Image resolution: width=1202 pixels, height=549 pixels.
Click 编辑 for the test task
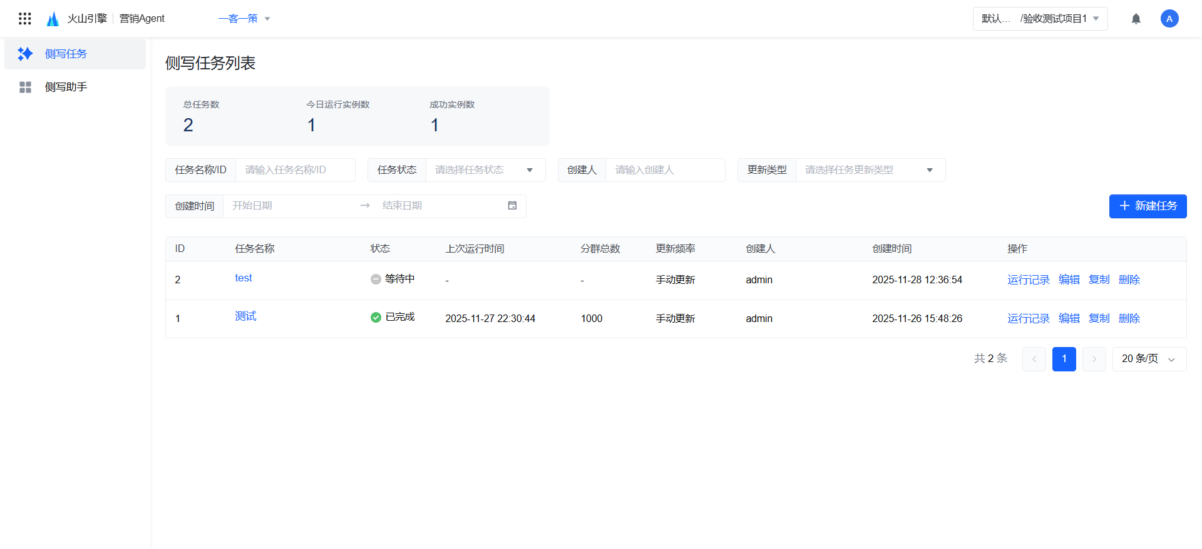[x=1069, y=280]
